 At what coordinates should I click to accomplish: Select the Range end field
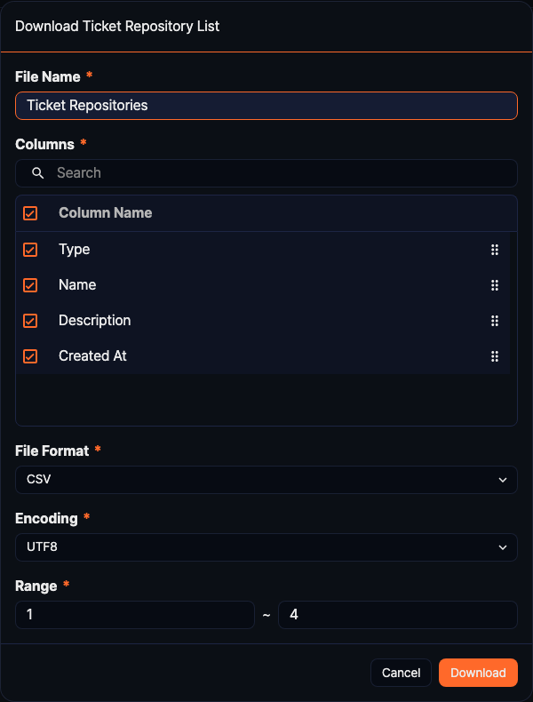pyautogui.click(x=397, y=615)
